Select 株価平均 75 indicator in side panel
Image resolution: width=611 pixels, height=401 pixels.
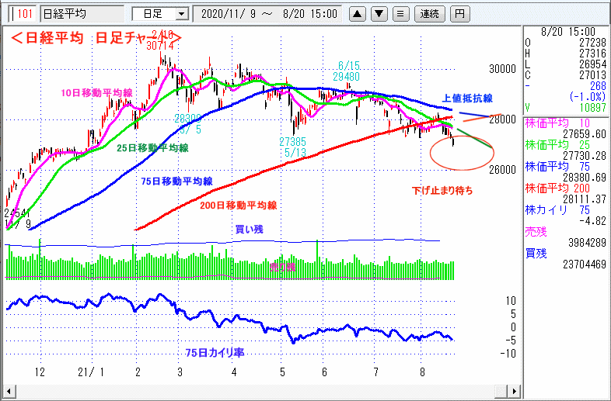(x=565, y=164)
